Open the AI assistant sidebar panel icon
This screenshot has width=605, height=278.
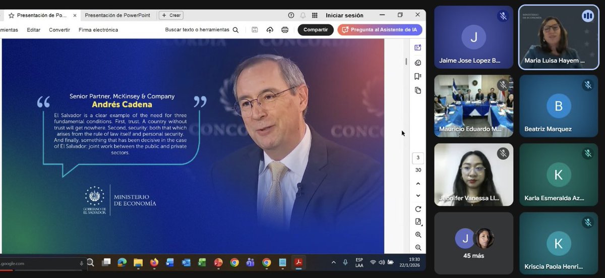click(417, 47)
